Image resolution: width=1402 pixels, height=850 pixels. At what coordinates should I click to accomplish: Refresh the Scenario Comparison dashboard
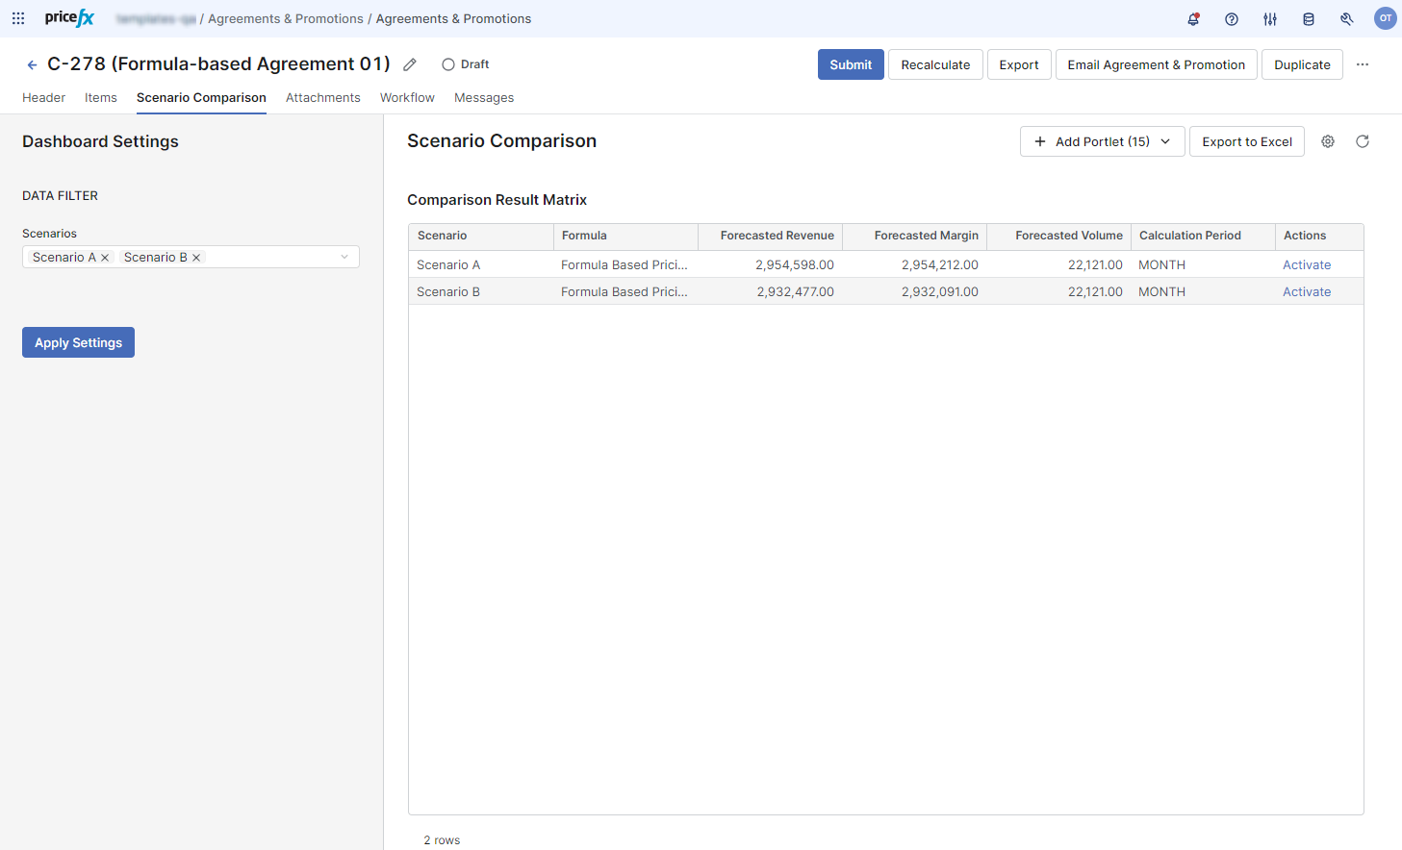(x=1363, y=141)
